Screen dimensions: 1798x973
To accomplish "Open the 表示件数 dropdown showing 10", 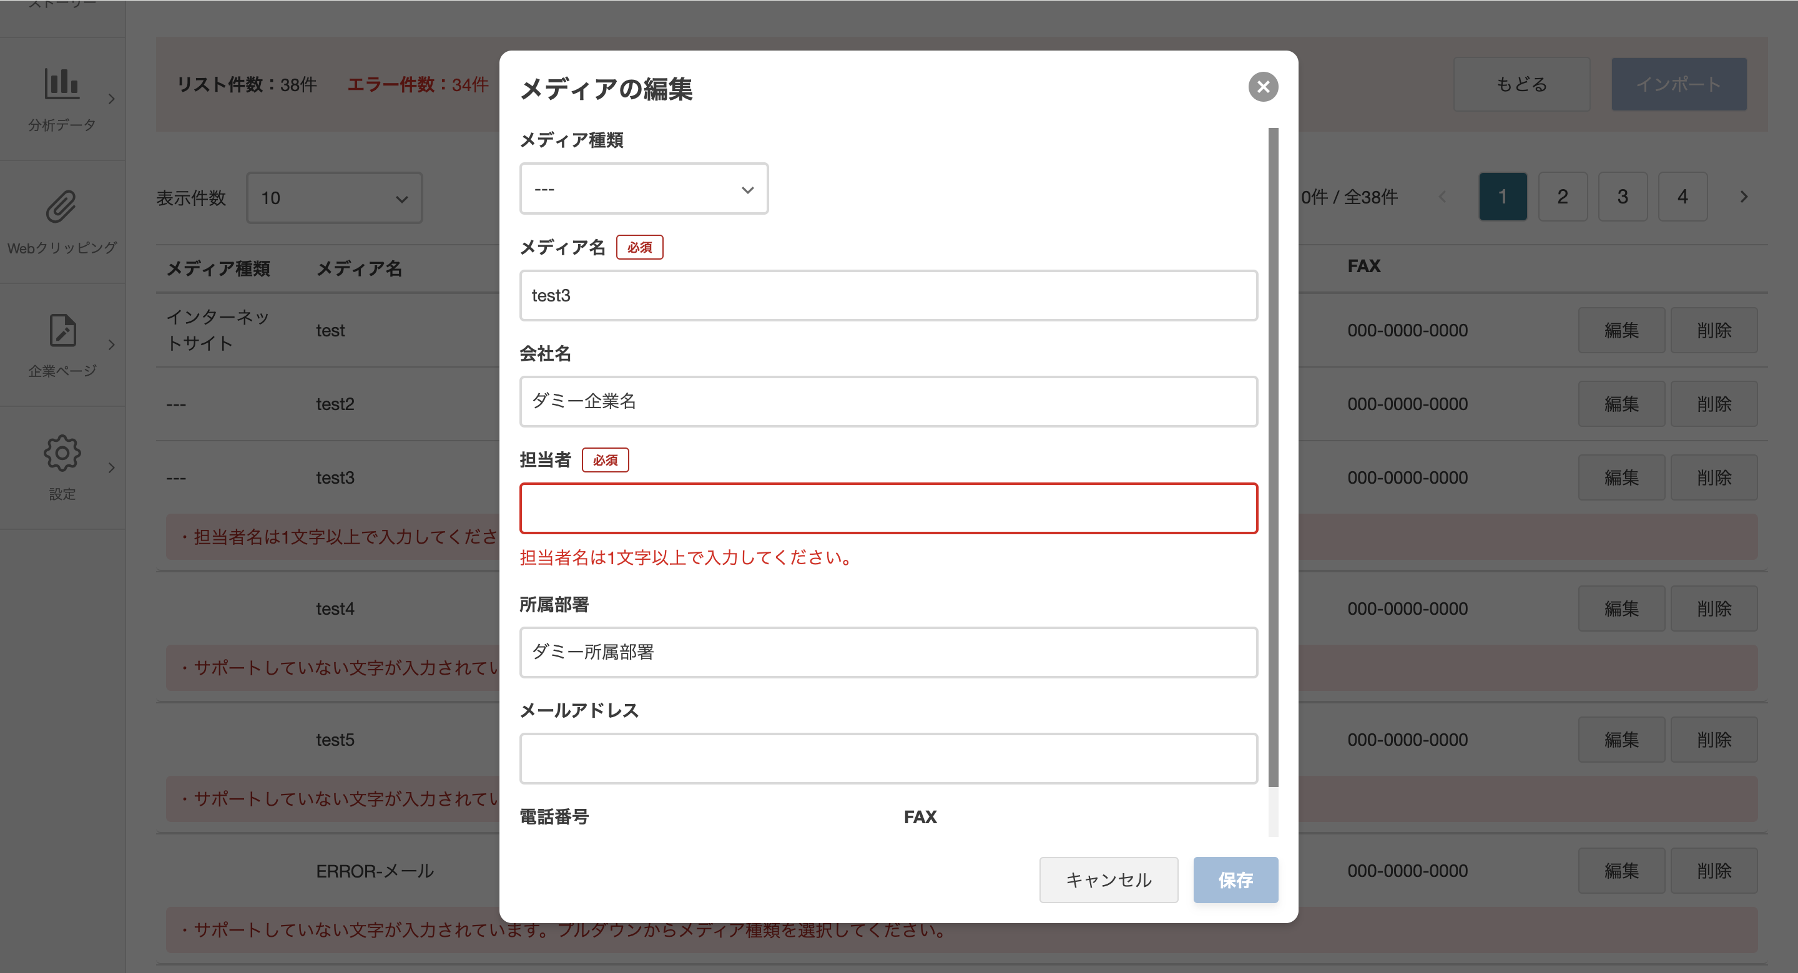I will pyautogui.click(x=335, y=198).
